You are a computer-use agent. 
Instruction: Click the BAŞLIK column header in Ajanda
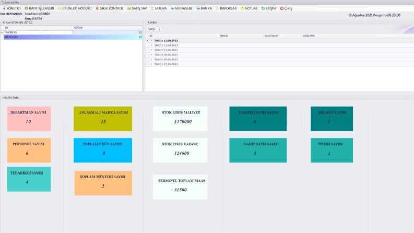pyautogui.click(x=241, y=36)
